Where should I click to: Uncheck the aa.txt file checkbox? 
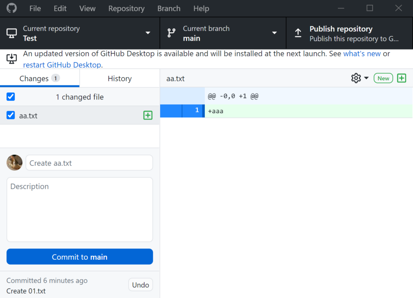(10, 115)
